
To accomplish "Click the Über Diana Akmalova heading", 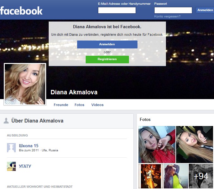I will (x=37, y=121).
